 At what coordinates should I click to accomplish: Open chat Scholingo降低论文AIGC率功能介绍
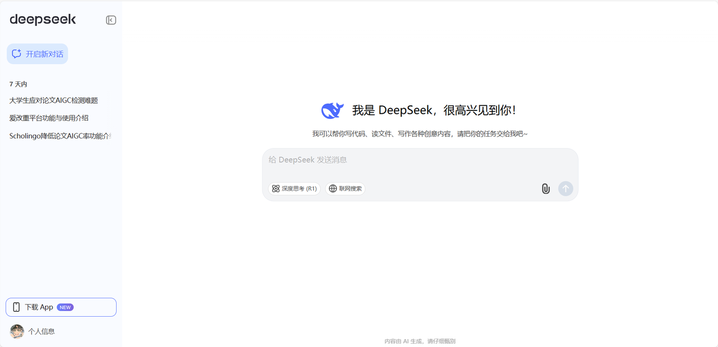(x=60, y=136)
